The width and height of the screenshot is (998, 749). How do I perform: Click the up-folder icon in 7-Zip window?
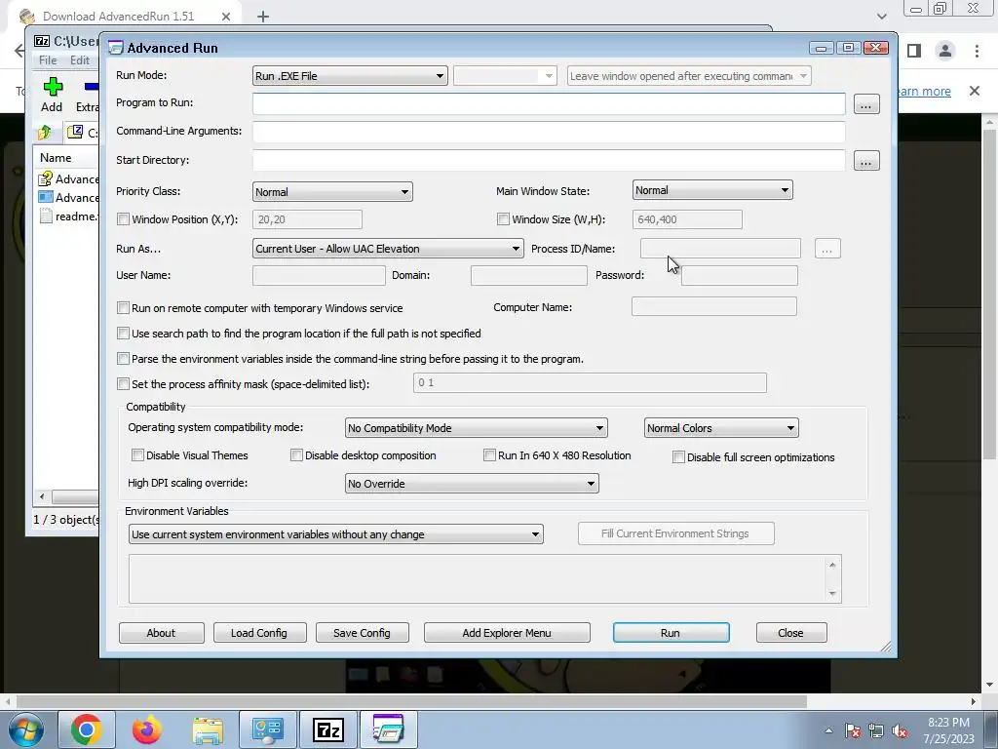click(x=45, y=133)
